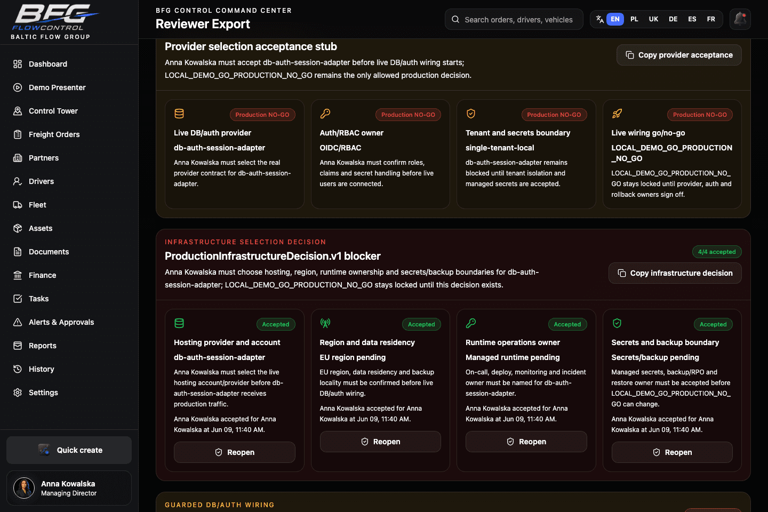Click the shield icon on Tenant and secrets boundary card

(471, 114)
